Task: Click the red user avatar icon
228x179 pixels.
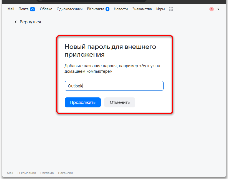Action: tap(212, 9)
